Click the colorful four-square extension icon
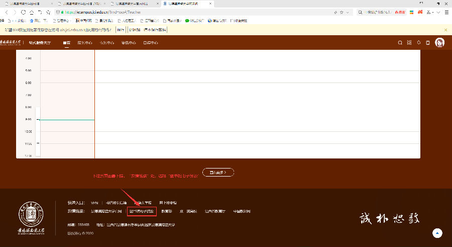This screenshot has height=247, width=452. [412, 12]
